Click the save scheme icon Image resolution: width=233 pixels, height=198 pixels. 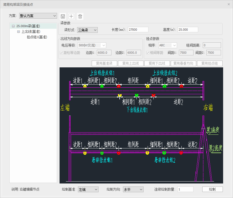coord(63,16)
